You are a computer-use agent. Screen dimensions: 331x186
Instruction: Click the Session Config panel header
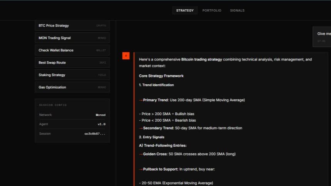coord(53,105)
